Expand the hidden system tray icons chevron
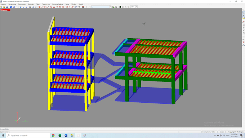 click(215, 135)
